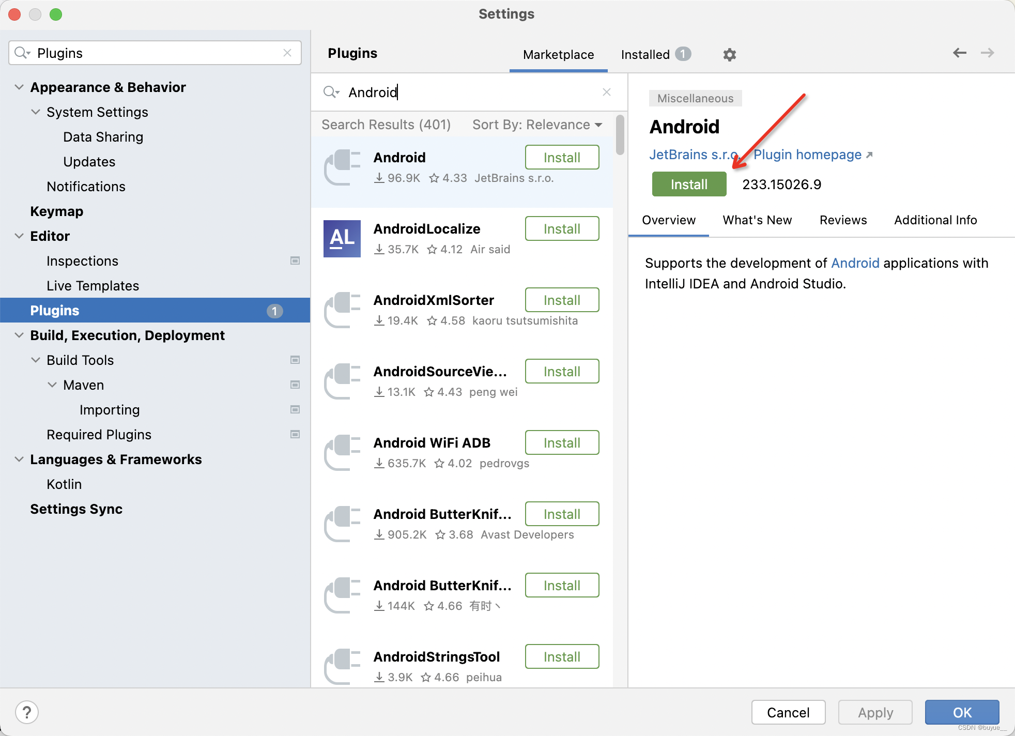Install the Android plugin from detail panel
Viewport: 1015px width, 736px height.
click(689, 185)
